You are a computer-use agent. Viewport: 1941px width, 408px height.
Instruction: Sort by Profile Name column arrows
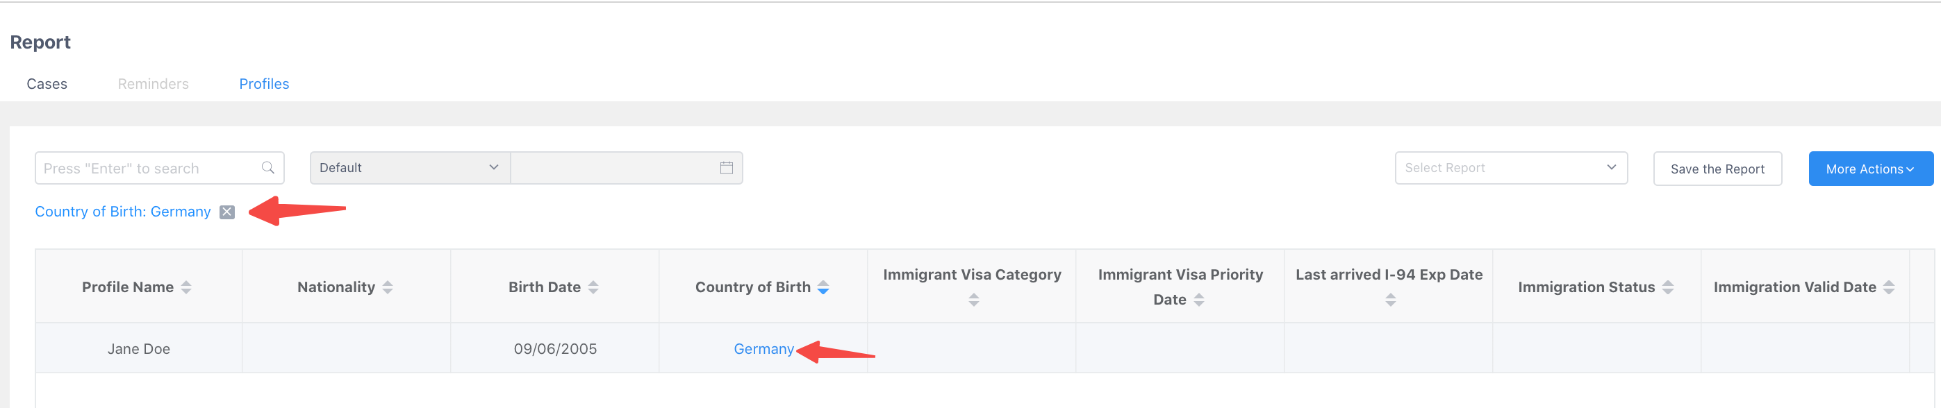186,287
